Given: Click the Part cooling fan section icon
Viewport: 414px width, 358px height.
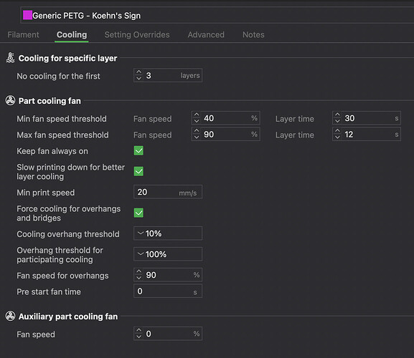Looking at the screenshot, I should tap(10, 101).
